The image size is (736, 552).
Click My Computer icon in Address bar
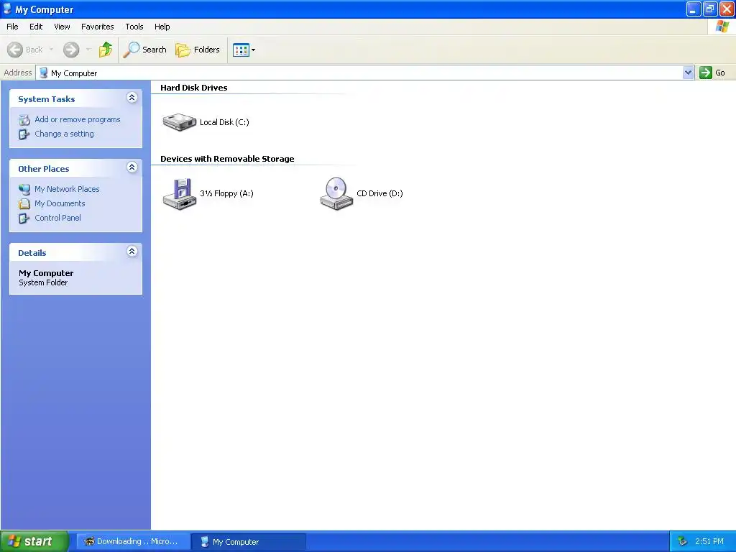43,73
